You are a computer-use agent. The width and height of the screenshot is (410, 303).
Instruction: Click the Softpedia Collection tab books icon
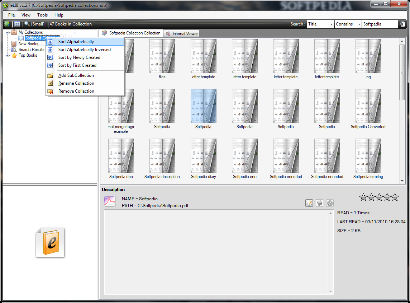[x=104, y=33]
